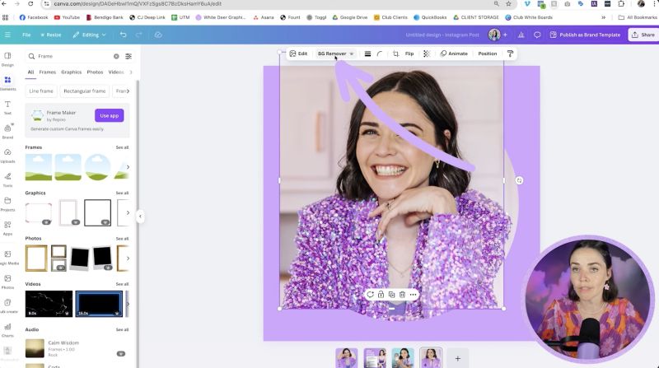The width and height of the screenshot is (659, 368).
Task: Open the analytics chart icon in header
Action: pos(521,35)
